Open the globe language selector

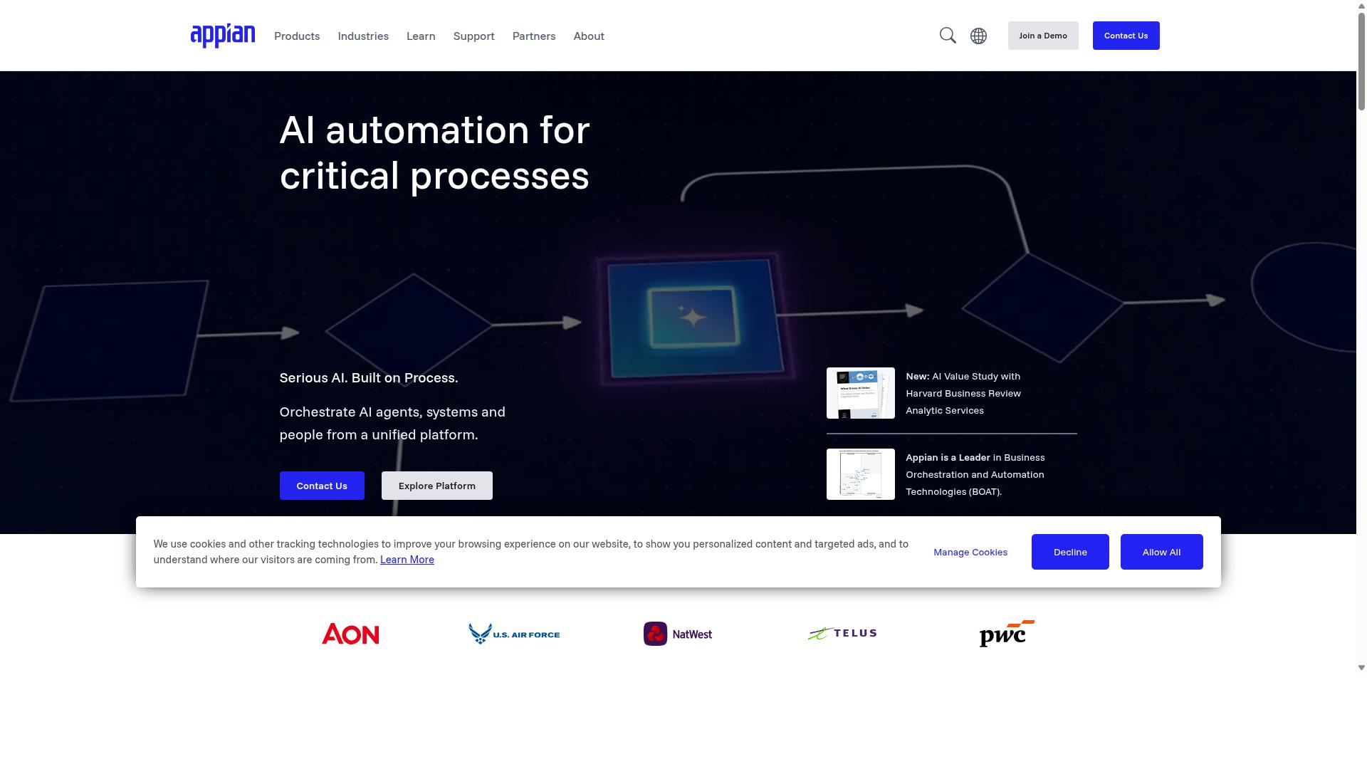978,36
